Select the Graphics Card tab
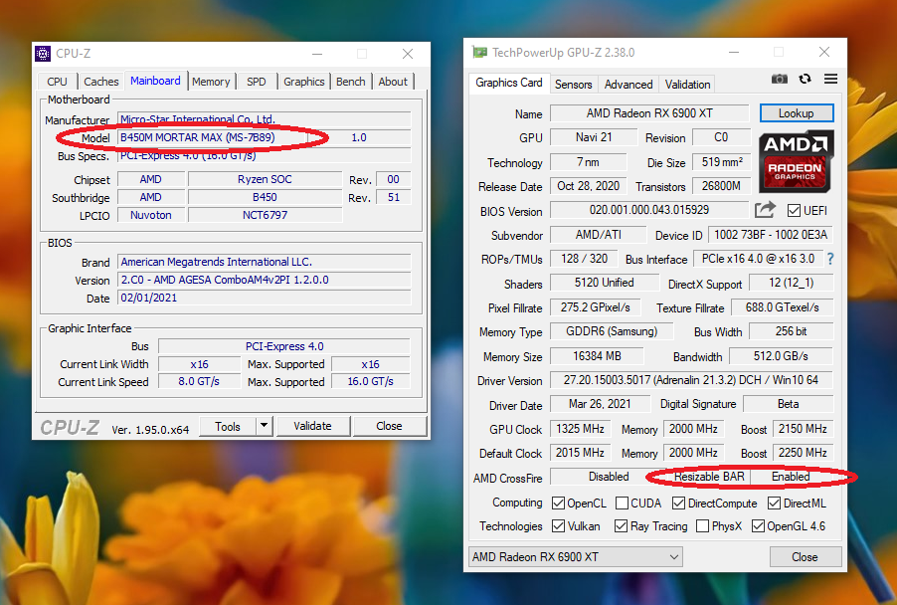Screen dimensions: 897x605 point(509,83)
